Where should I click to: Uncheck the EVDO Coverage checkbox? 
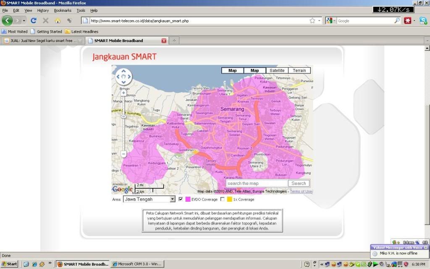[181, 199]
